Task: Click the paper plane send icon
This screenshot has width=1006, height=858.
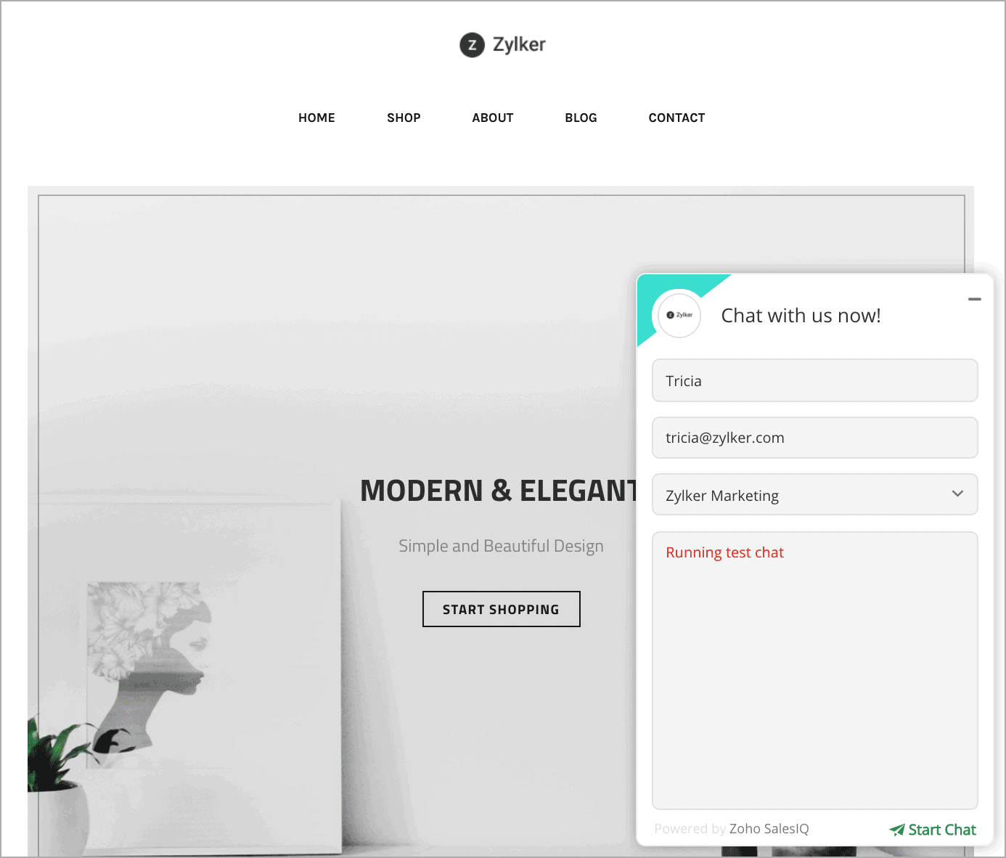Action: [x=897, y=830]
